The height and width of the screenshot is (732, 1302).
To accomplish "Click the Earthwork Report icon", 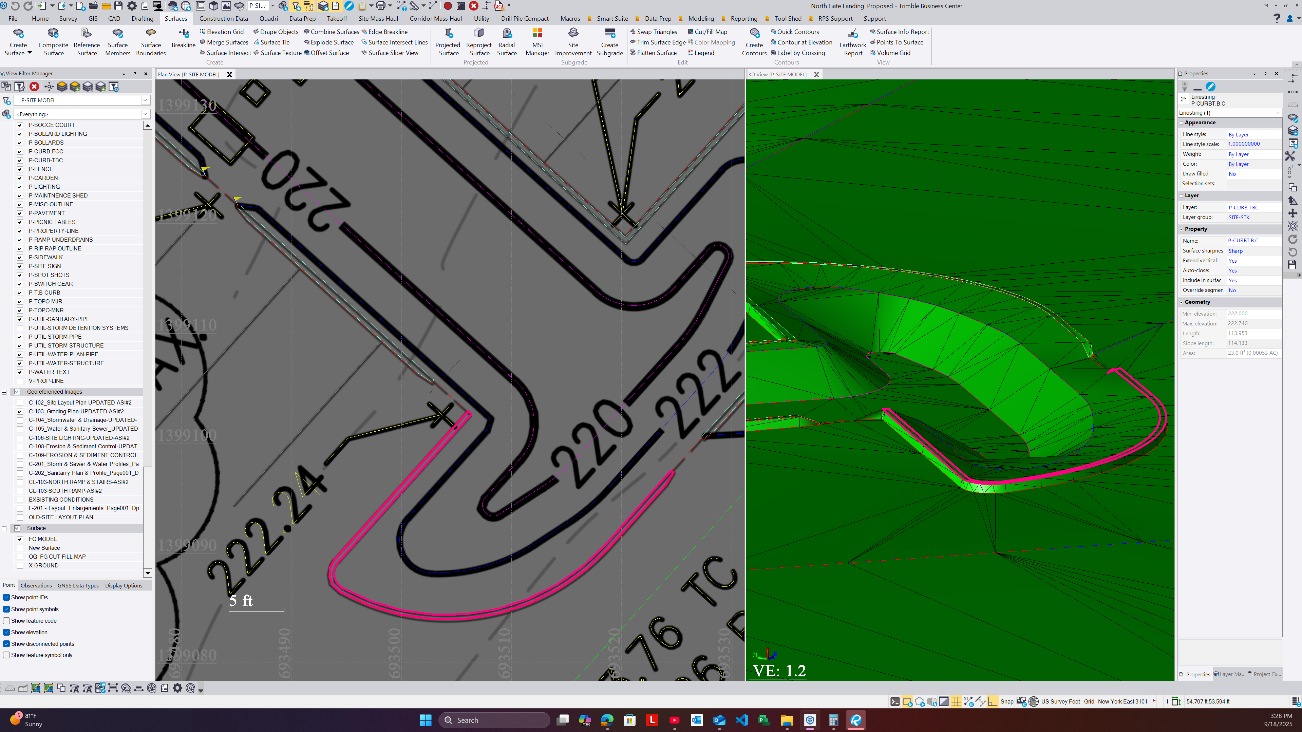I will [853, 34].
